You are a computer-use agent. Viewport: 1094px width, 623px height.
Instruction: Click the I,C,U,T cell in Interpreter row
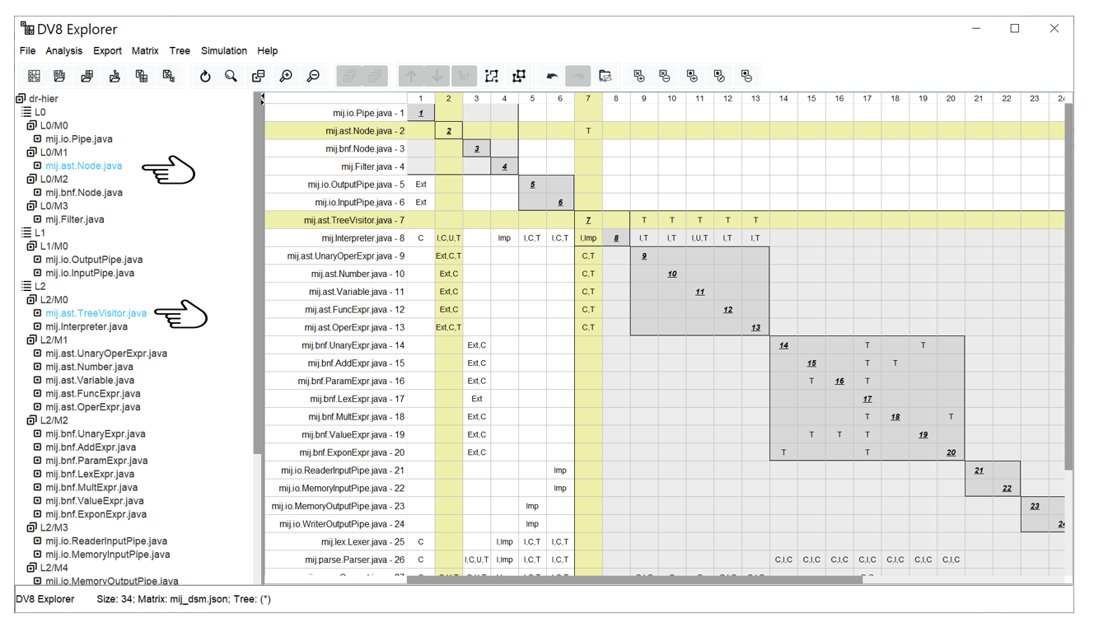[x=449, y=238]
